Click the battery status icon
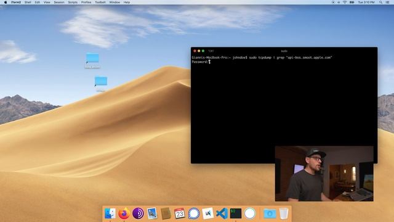Screen dimensions: 394x222 (x=352, y=2)
